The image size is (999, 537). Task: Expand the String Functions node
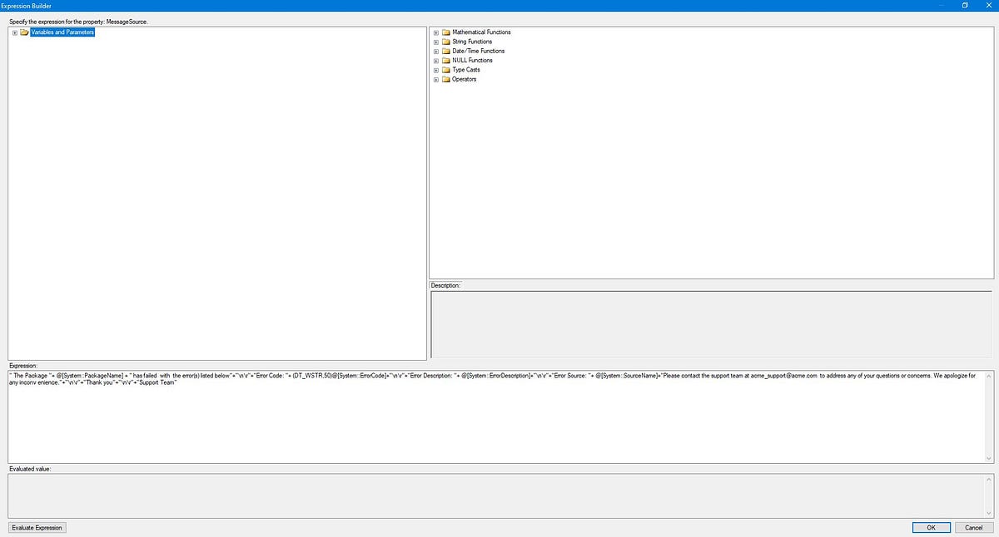coord(436,42)
